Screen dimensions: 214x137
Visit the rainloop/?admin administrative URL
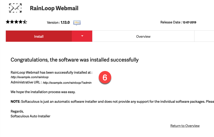click(67, 83)
